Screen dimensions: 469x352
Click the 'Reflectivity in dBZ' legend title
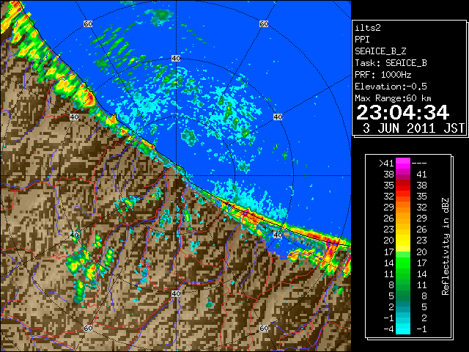446,246
